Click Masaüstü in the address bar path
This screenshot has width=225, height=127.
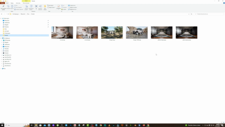23,14
